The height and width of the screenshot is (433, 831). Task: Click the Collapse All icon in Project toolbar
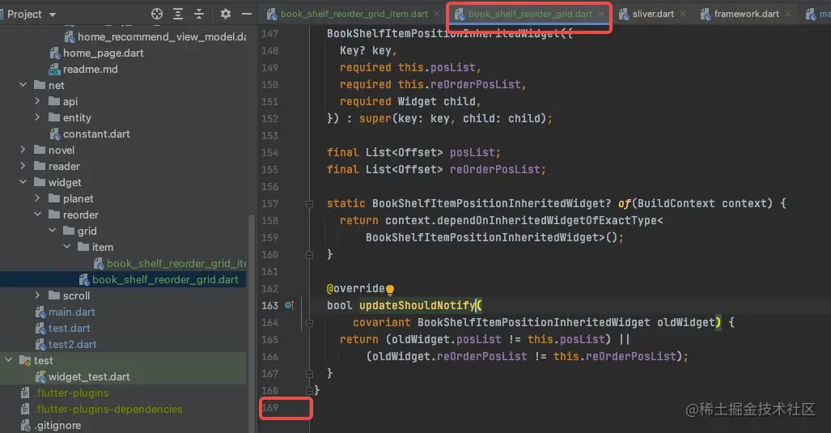click(x=199, y=14)
